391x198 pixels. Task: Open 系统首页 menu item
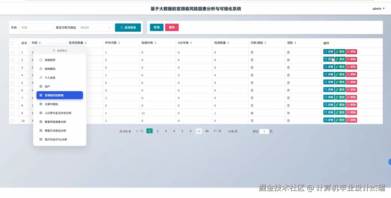[x=60, y=60]
